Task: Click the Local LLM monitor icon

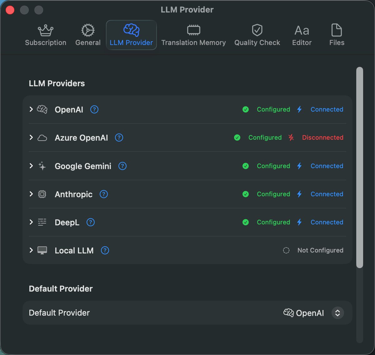Action: tap(42, 250)
